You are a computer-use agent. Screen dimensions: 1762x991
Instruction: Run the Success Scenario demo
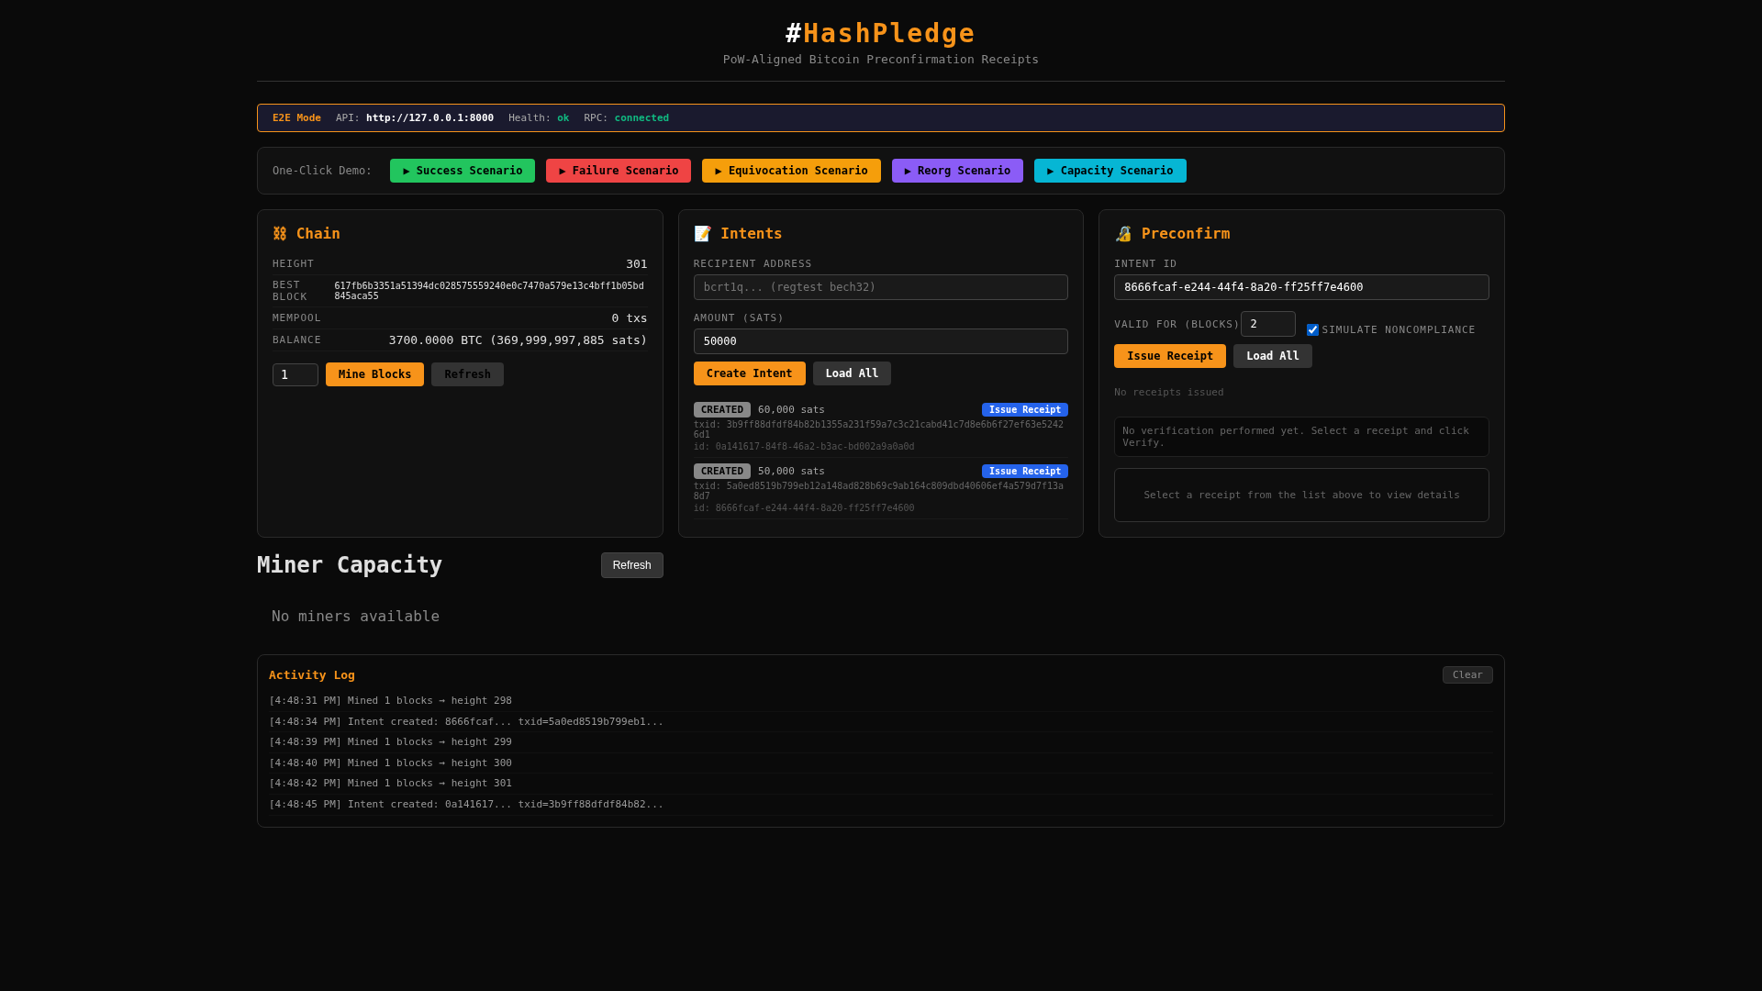(x=462, y=171)
